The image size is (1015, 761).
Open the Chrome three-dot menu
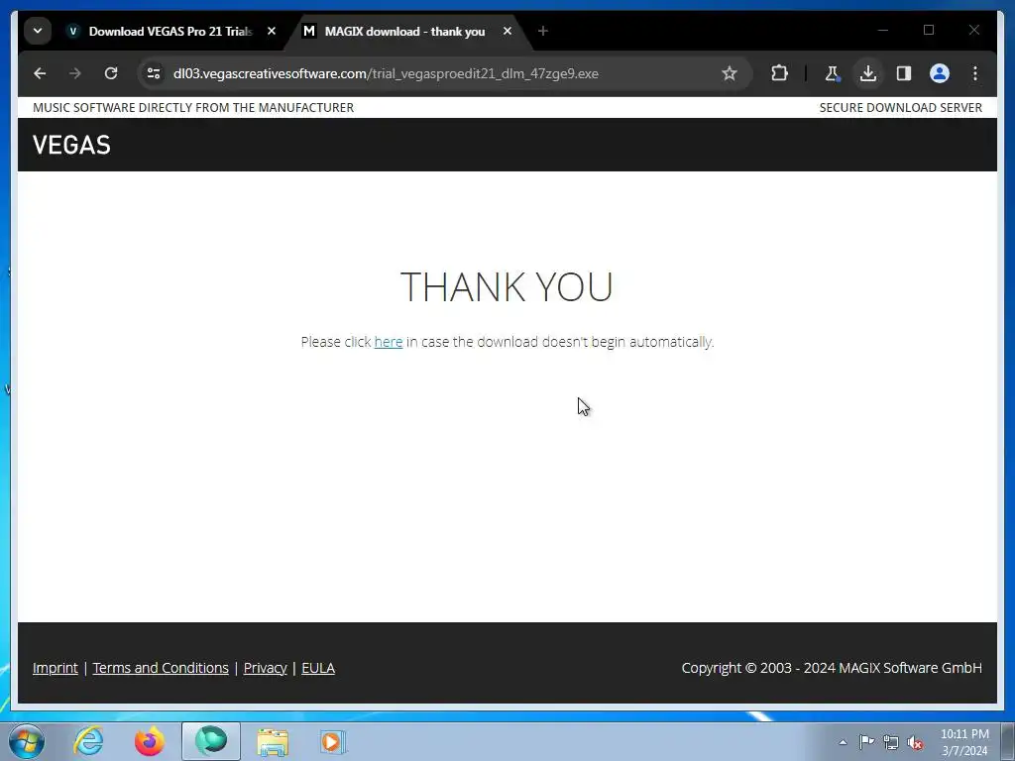click(975, 73)
